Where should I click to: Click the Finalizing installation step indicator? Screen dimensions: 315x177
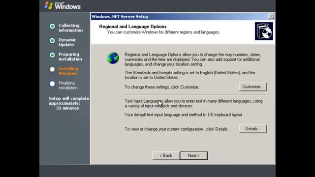pos(52,84)
